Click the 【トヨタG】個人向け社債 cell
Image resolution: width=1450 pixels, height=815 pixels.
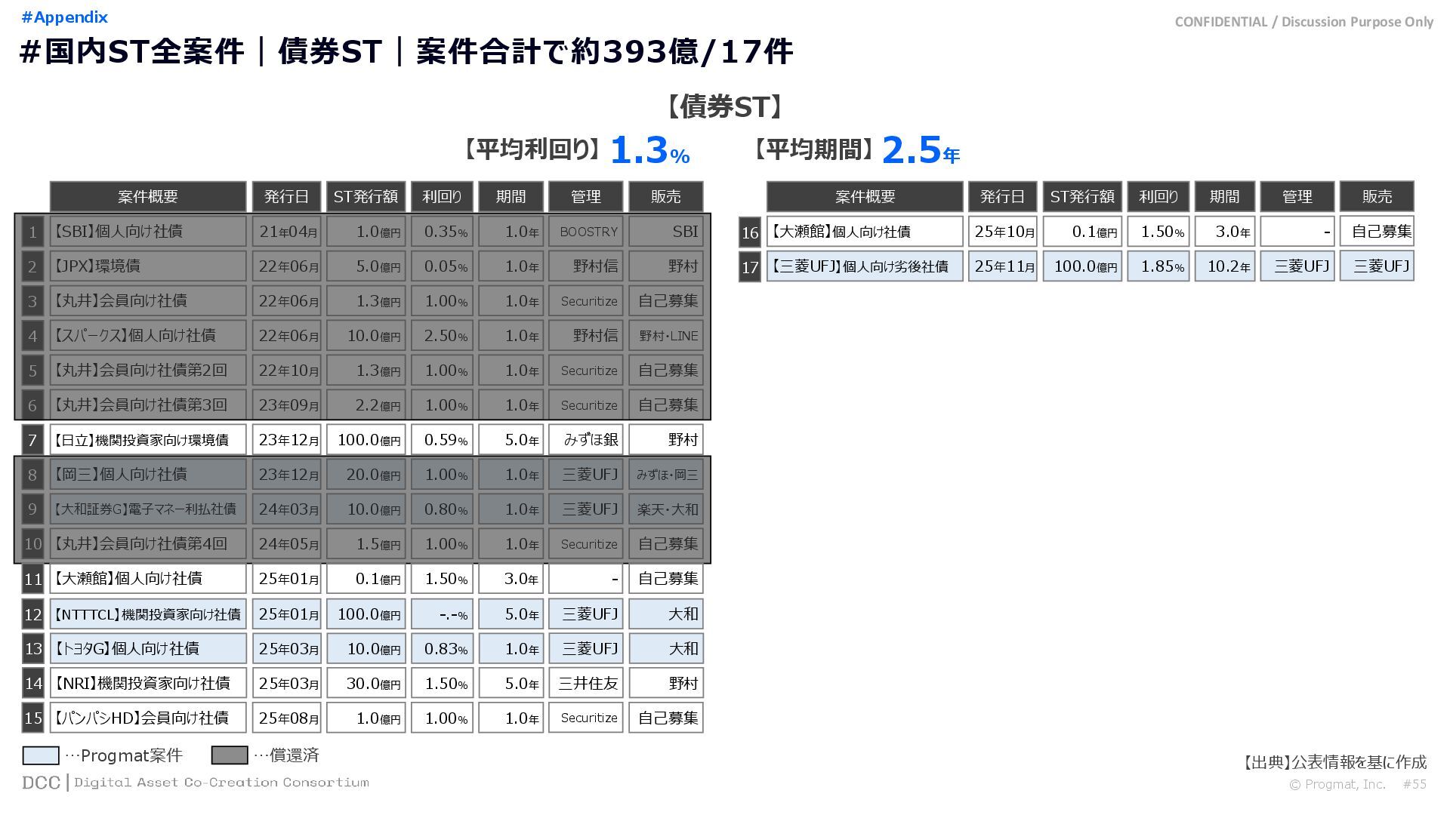click(x=148, y=649)
